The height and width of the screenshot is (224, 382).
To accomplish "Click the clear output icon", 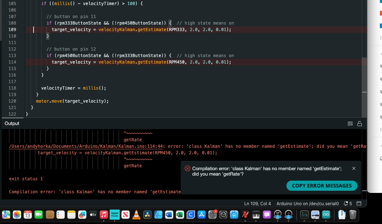I will pyautogui.click(x=350, y=124).
